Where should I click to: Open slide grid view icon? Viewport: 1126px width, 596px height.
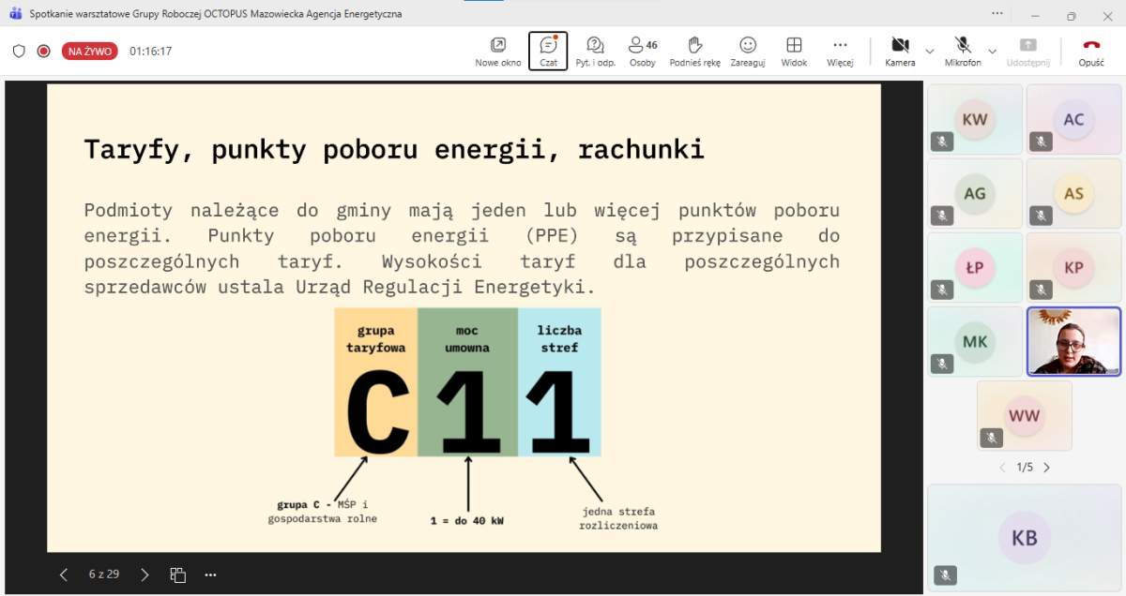(177, 574)
